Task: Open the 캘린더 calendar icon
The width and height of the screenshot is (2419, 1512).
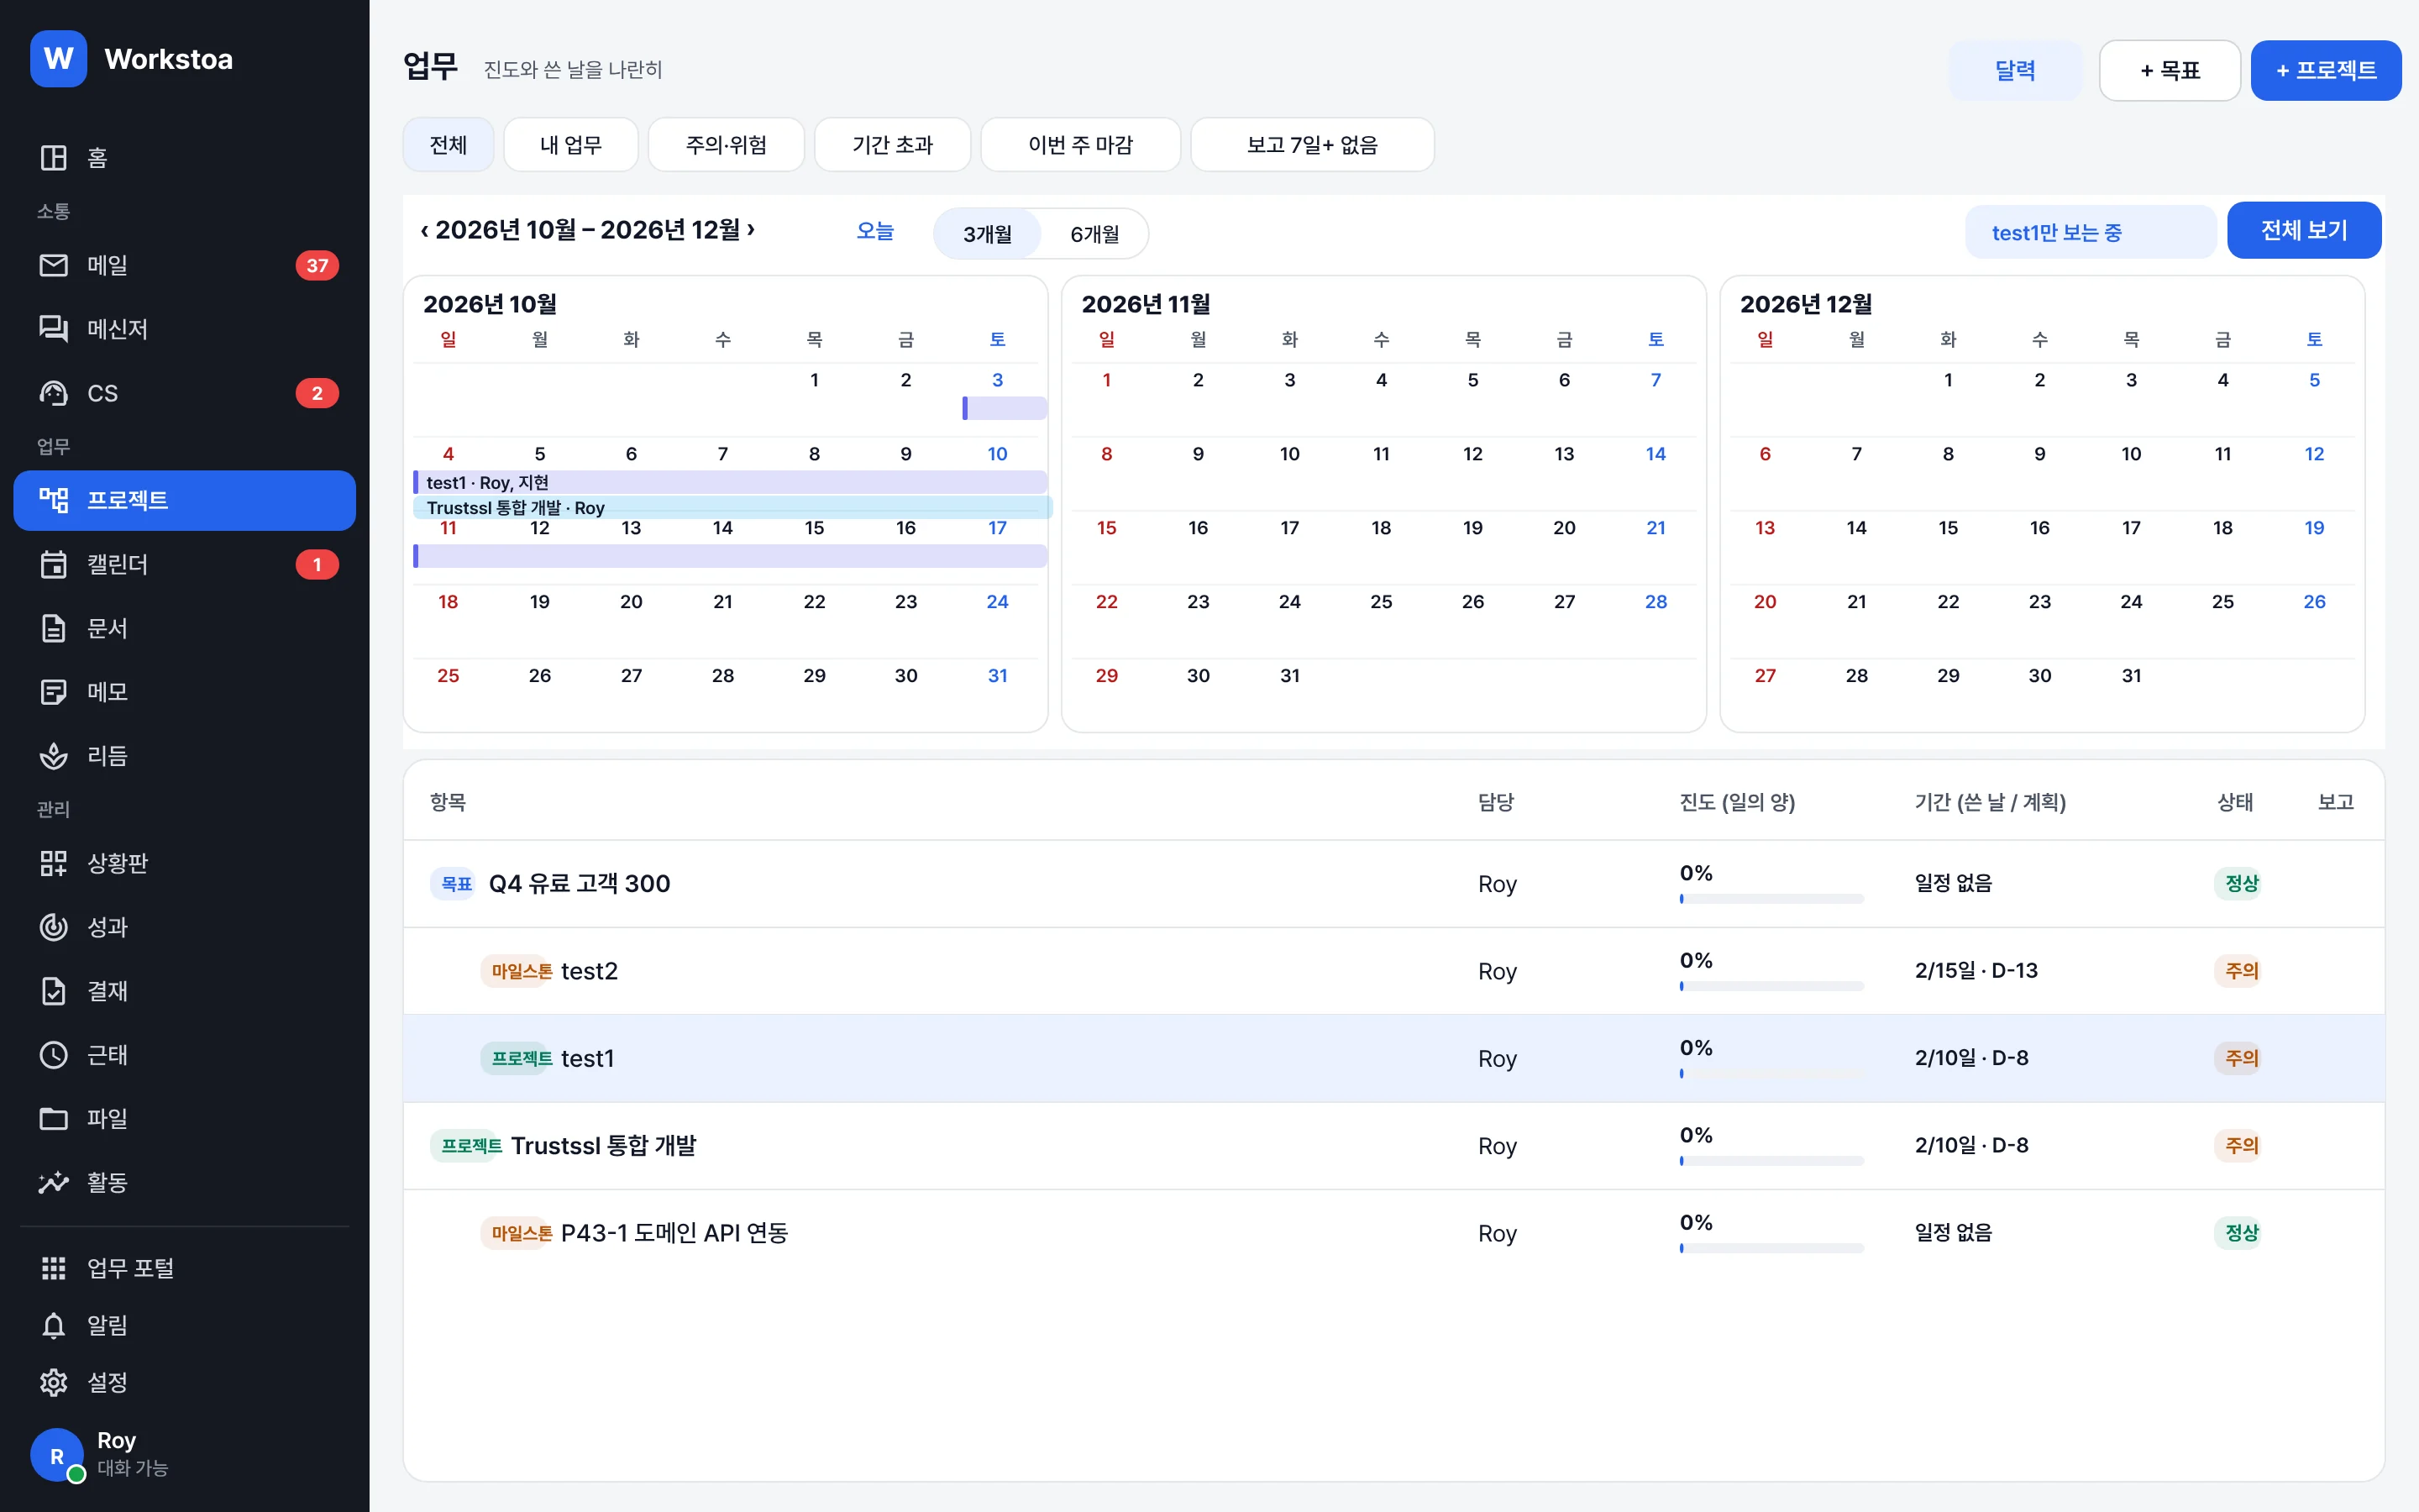Action: pos(53,564)
